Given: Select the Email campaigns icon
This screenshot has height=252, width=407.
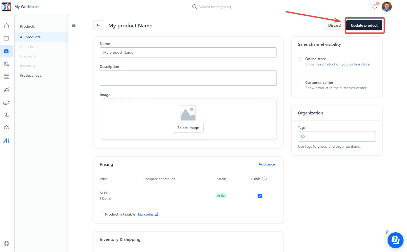Looking at the screenshot, I should click(x=6, y=102).
